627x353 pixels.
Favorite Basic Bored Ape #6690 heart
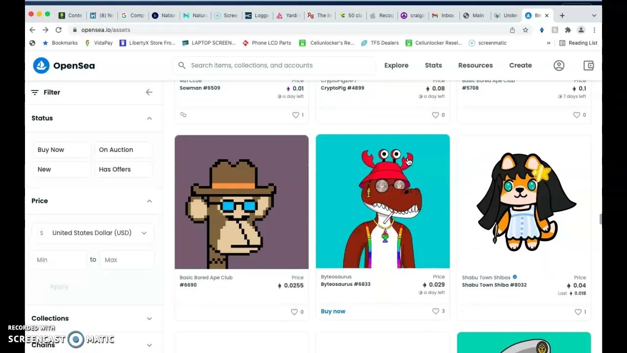tap(294, 312)
